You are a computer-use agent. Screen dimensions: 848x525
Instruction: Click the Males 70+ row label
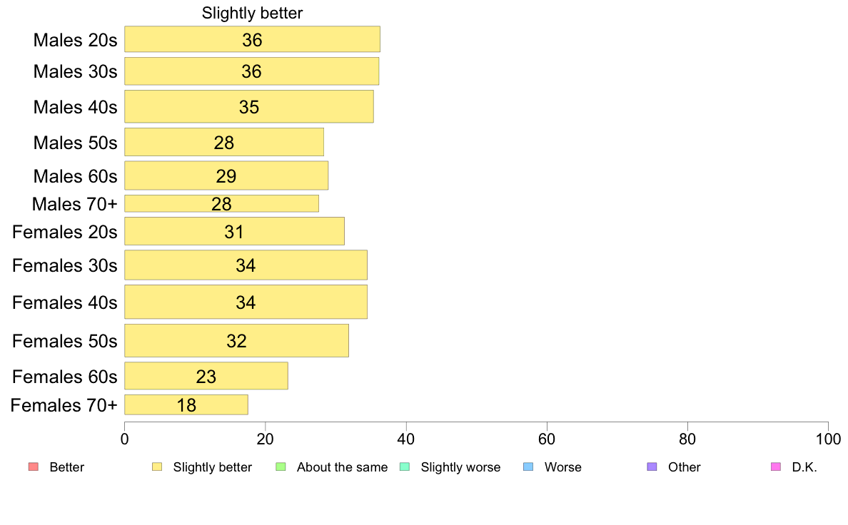pyautogui.click(x=75, y=204)
